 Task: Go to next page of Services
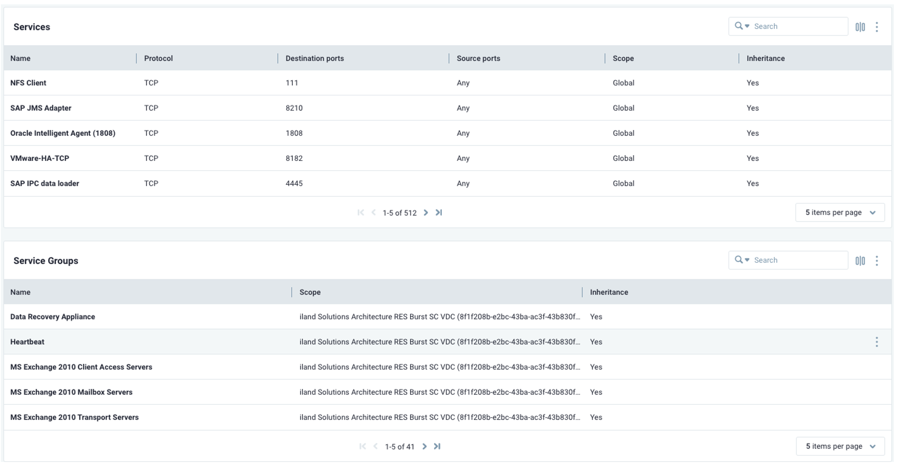tap(426, 212)
